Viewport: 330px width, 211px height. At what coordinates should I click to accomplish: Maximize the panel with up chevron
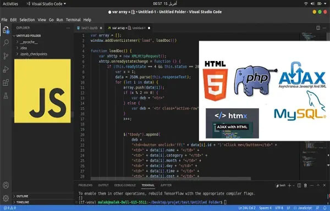(318, 185)
